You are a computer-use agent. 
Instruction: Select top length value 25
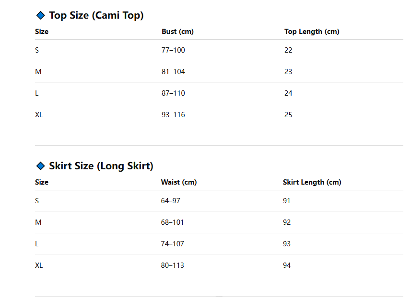[288, 114]
